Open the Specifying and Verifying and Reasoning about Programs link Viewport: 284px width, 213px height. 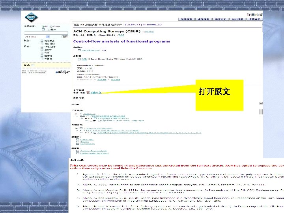(x=149, y=133)
